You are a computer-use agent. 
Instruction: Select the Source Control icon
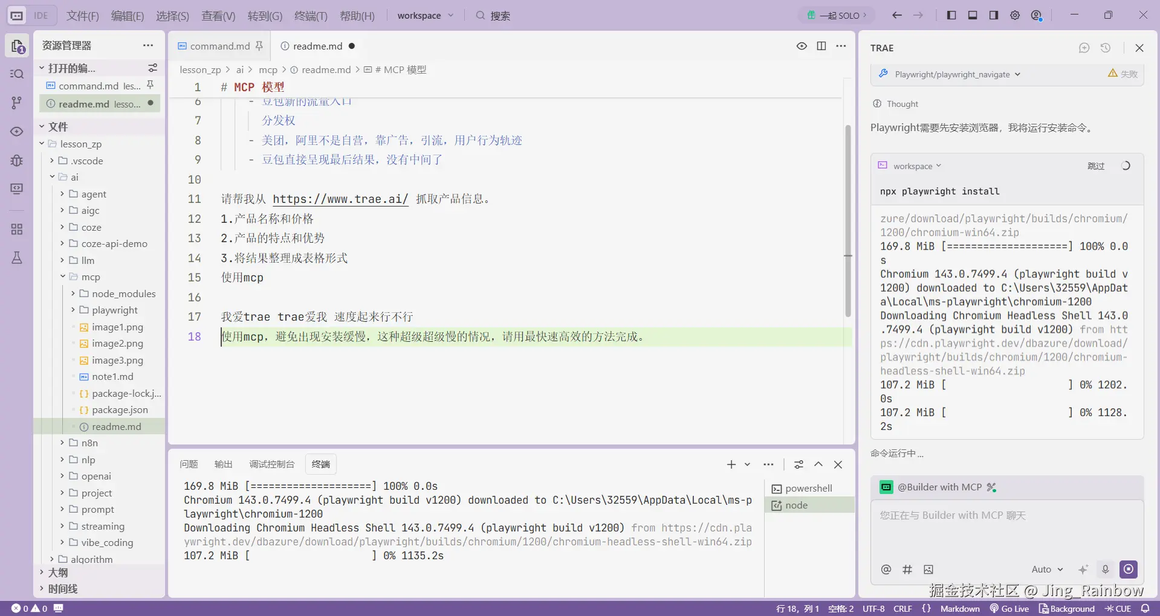tap(16, 103)
